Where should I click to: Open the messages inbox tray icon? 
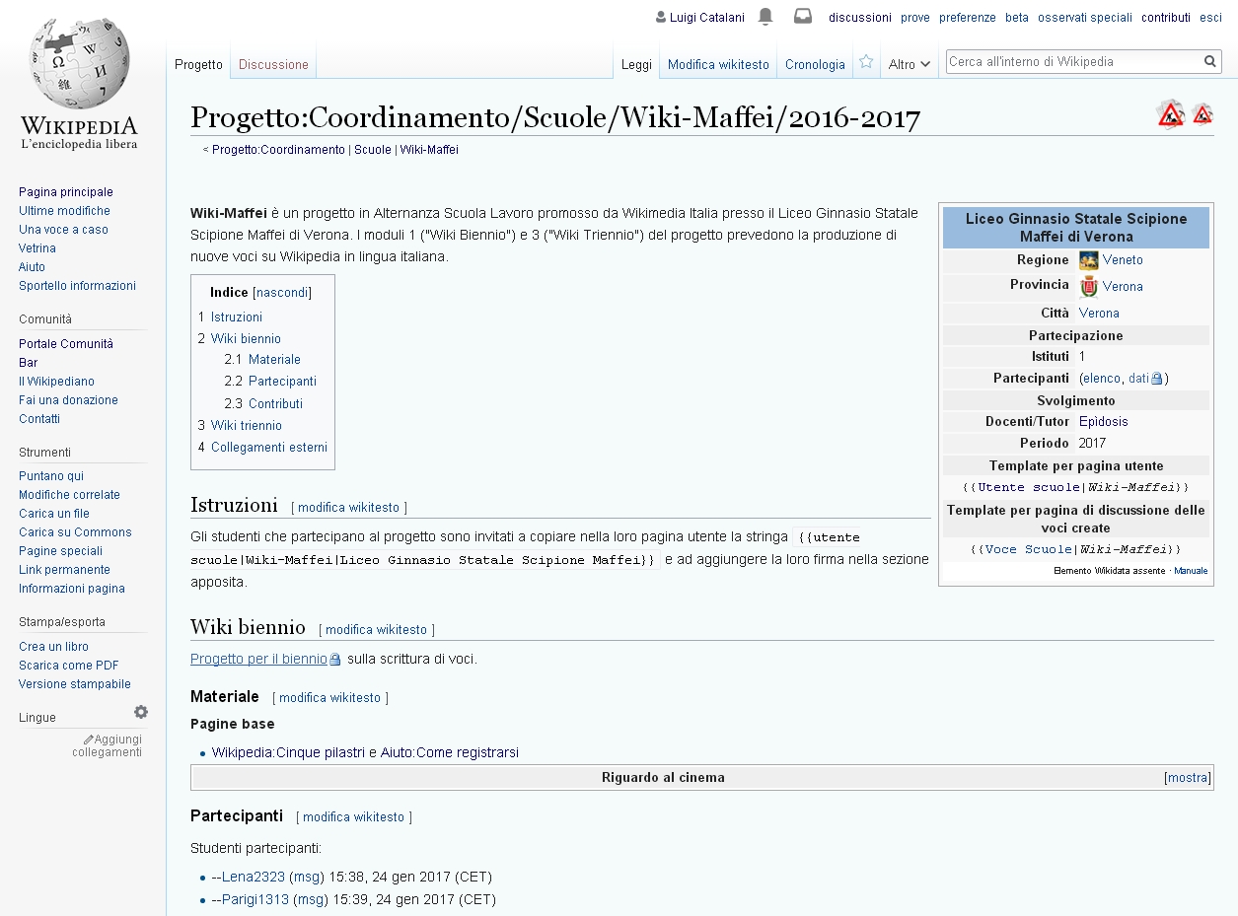tap(803, 17)
